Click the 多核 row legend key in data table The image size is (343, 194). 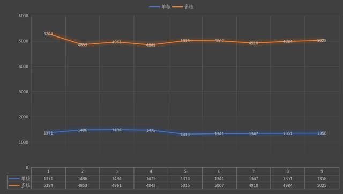(x=19, y=185)
